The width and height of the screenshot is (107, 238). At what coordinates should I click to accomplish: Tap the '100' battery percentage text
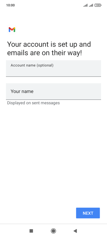tap(98, 5)
